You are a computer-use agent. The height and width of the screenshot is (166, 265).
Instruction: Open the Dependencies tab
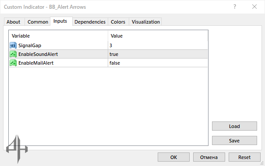pos(90,22)
